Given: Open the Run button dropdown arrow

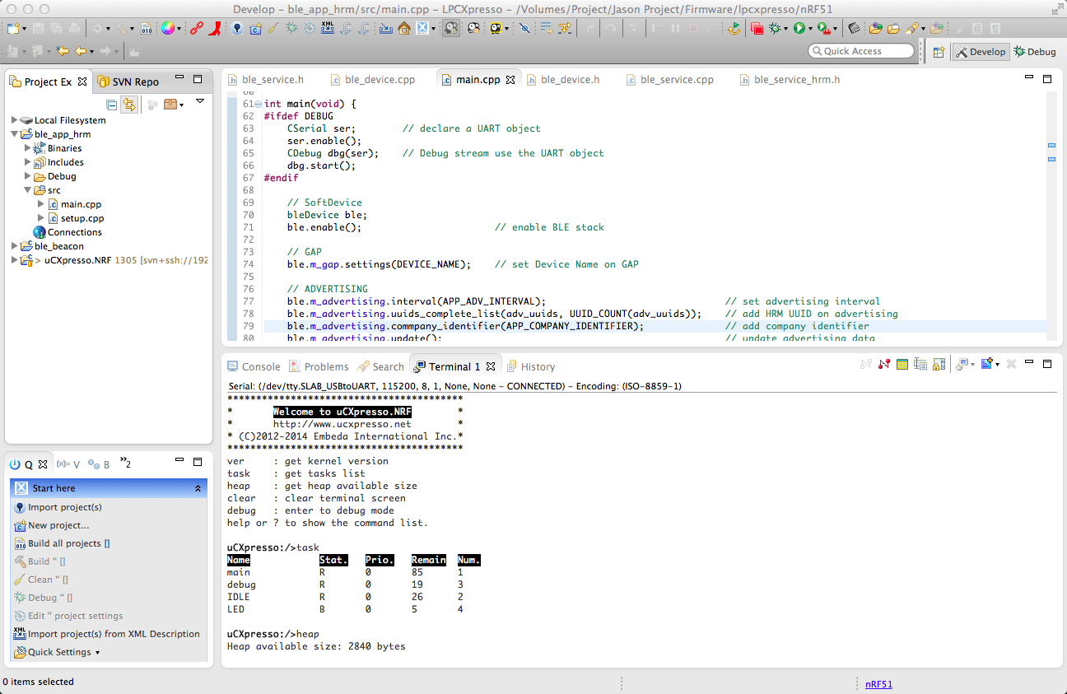Looking at the screenshot, I should click(810, 29).
